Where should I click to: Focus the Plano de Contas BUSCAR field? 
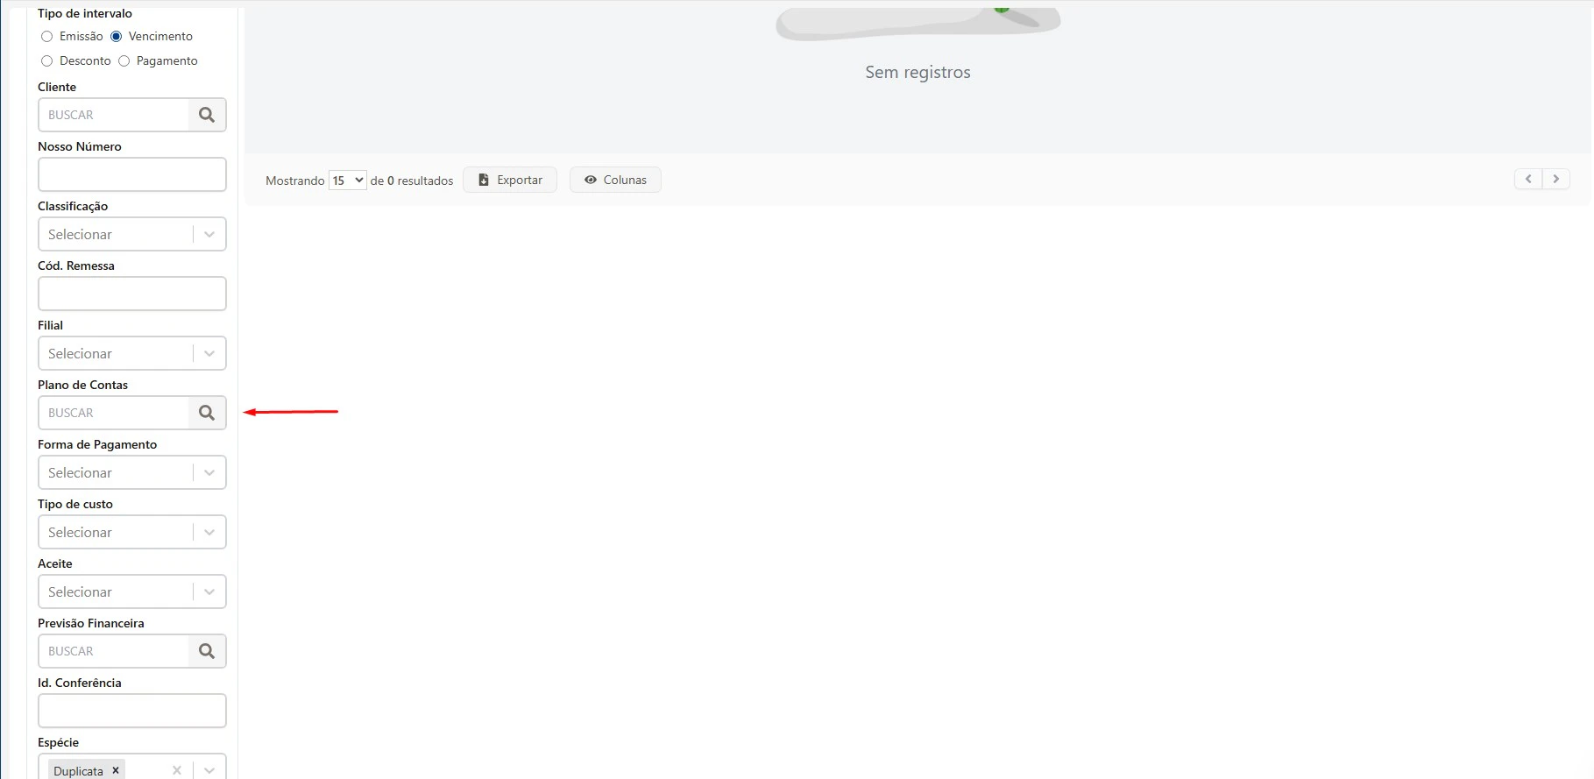pyautogui.click(x=114, y=413)
